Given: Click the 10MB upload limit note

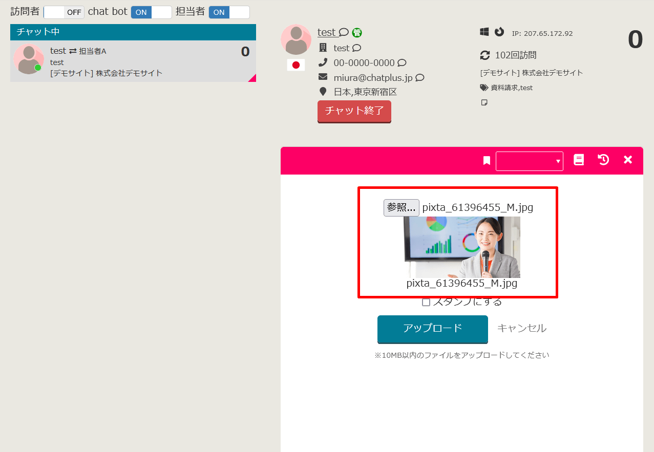Looking at the screenshot, I should (x=462, y=355).
